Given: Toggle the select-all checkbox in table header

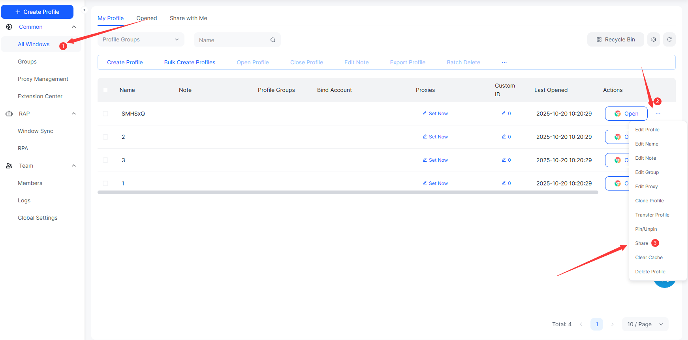Looking at the screenshot, I should pyautogui.click(x=105, y=90).
